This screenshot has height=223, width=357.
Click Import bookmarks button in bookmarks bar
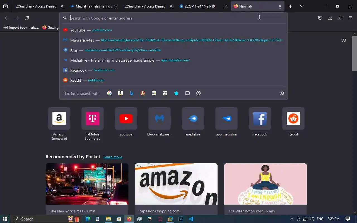click(21, 27)
